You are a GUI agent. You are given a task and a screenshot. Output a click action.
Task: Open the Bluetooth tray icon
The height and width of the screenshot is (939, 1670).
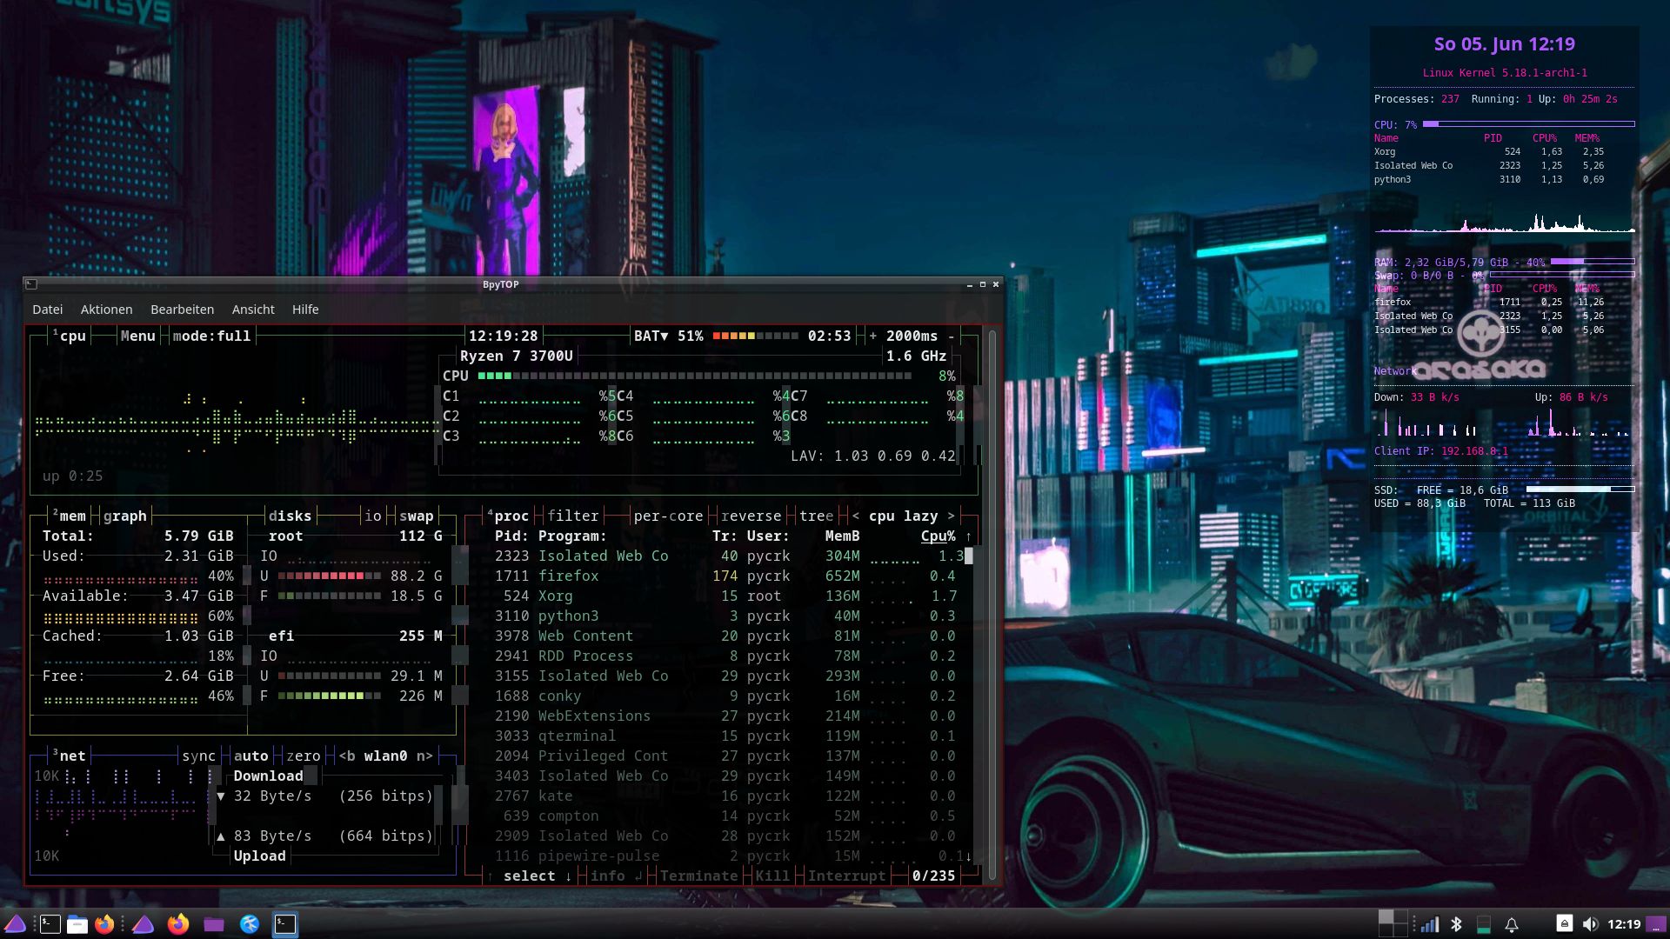pos(1456,924)
